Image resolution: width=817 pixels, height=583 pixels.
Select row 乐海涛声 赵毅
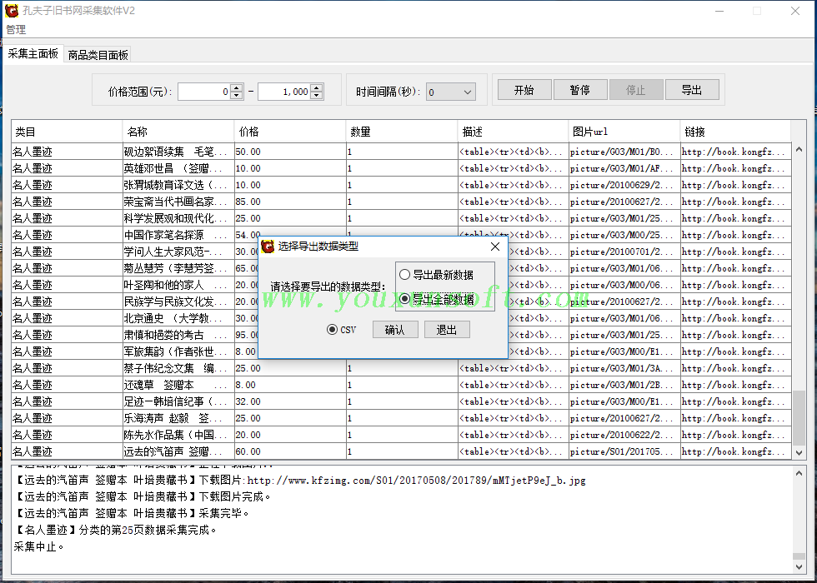[401, 418]
